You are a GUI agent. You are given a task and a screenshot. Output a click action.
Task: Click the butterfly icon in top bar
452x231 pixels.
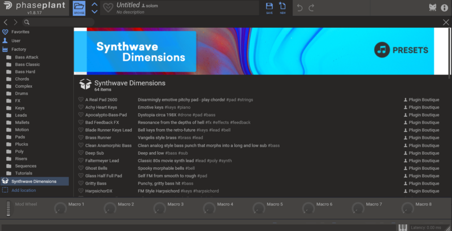click(x=432, y=8)
